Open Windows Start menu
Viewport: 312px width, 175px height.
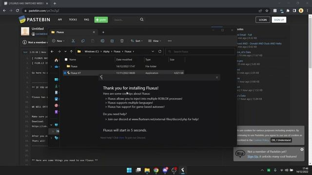tap(129, 170)
